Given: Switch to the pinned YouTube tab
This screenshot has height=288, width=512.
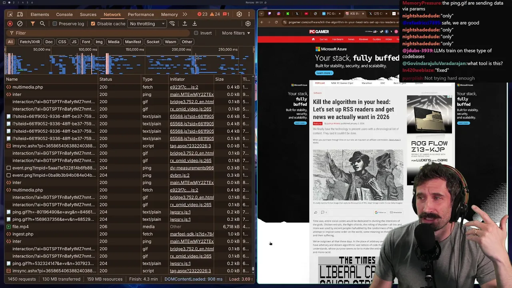Looking at the screenshot, I should point(306,14).
